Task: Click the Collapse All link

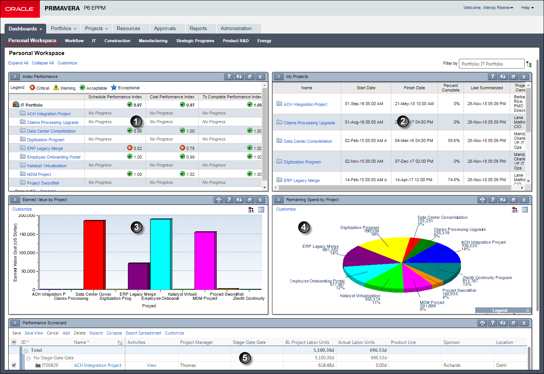Action: (43, 63)
